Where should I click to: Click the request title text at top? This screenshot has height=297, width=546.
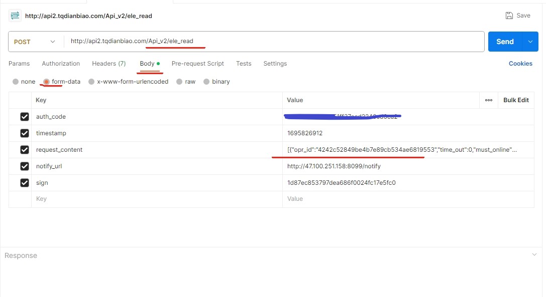(88, 16)
